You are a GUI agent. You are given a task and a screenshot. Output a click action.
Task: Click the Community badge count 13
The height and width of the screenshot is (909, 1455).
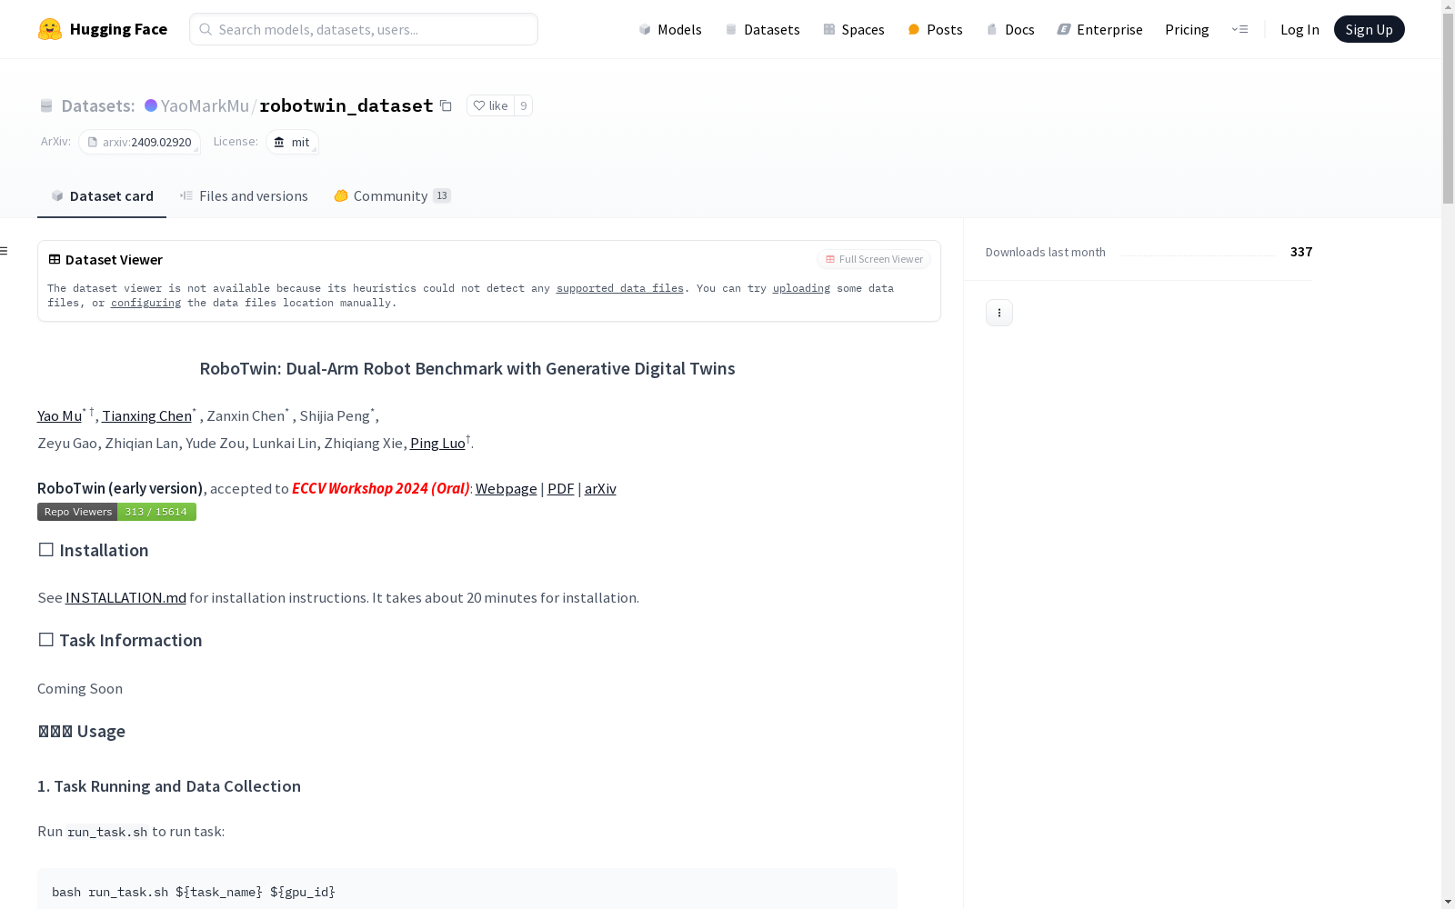[x=442, y=195]
